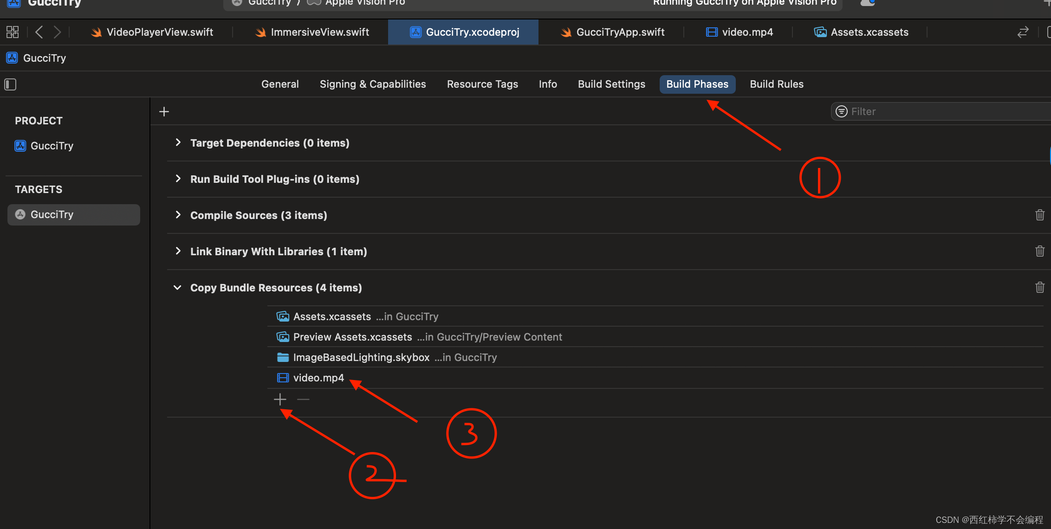Switch to the Build Settings tab
This screenshot has height=529, width=1051.
pos(611,84)
